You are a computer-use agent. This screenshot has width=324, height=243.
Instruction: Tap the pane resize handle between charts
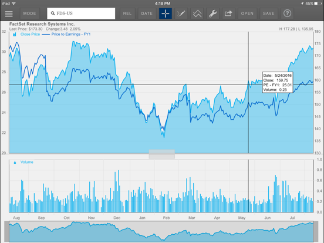162,154
